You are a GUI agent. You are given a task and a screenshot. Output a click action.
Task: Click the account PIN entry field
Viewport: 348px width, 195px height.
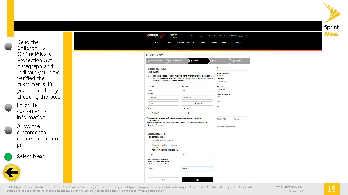coord(163,154)
